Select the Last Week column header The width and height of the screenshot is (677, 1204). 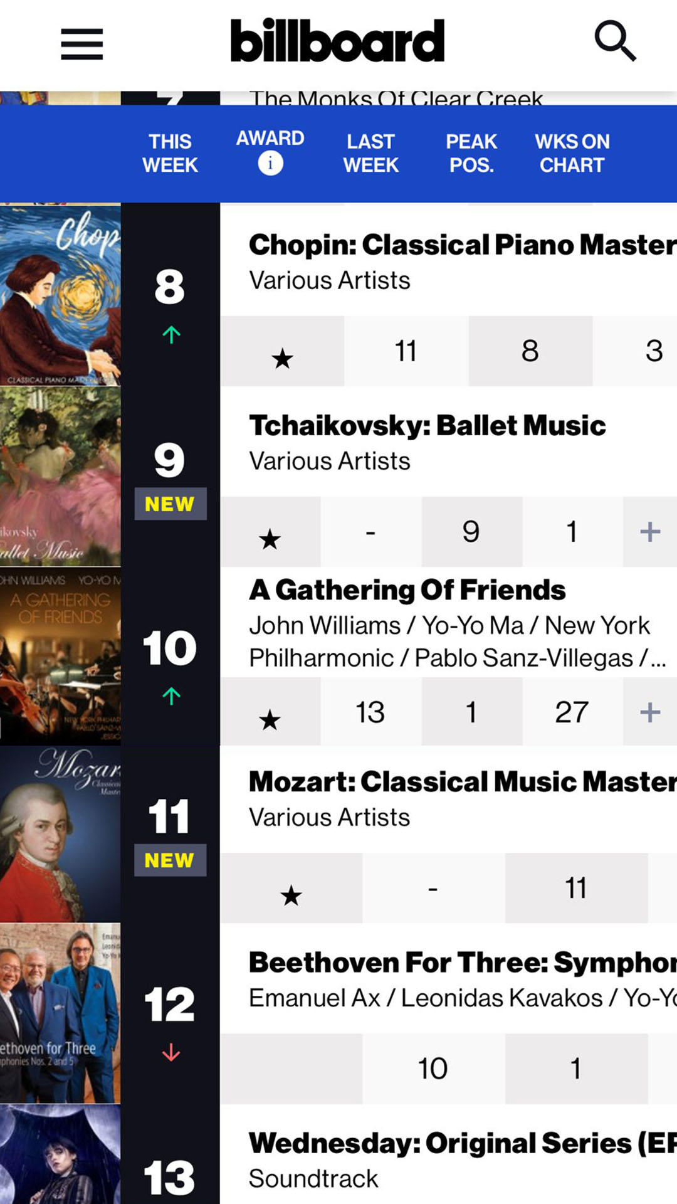370,153
